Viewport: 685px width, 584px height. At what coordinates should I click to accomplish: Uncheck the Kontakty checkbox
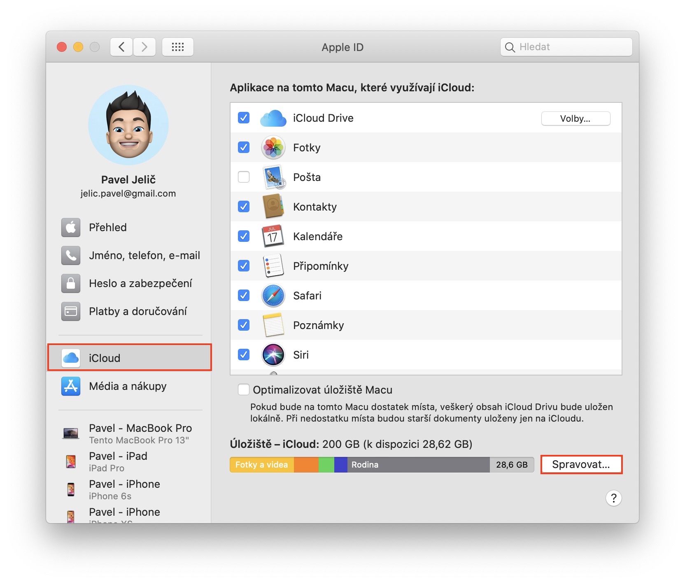pyautogui.click(x=244, y=206)
